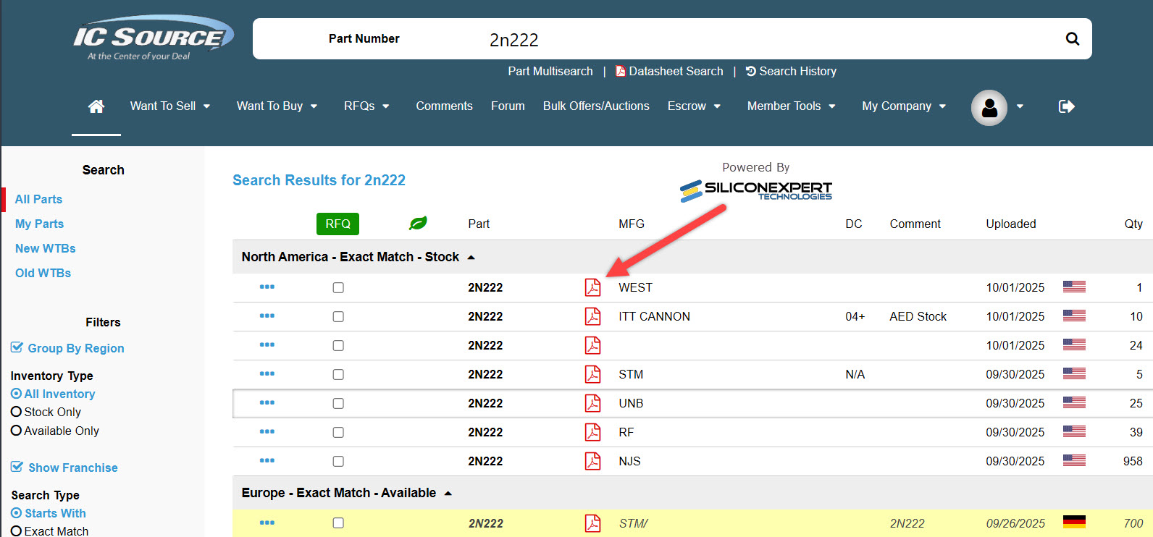The height and width of the screenshot is (537, 1153).
Task: Open the ITT CANNON datasheet PDF icon
Action: [592, 316]
